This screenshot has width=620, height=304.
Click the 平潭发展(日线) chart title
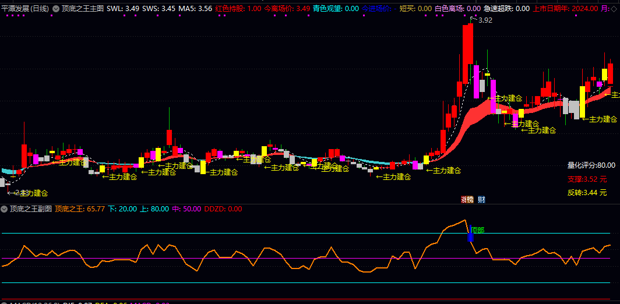26,9
